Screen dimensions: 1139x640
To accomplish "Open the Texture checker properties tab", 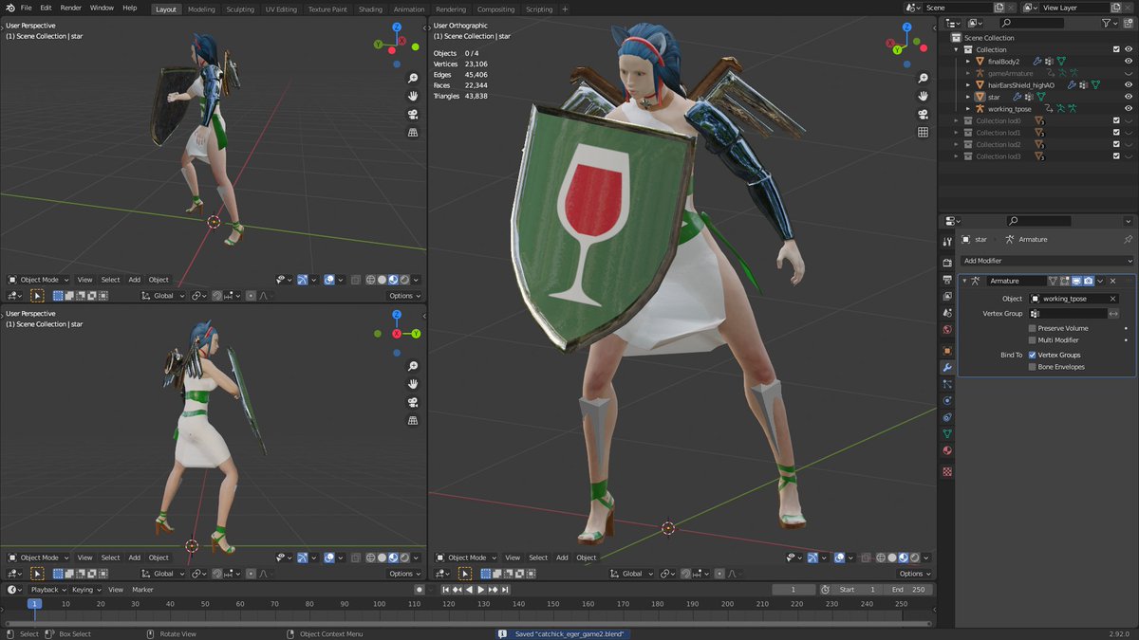I will tap(947, 471).
